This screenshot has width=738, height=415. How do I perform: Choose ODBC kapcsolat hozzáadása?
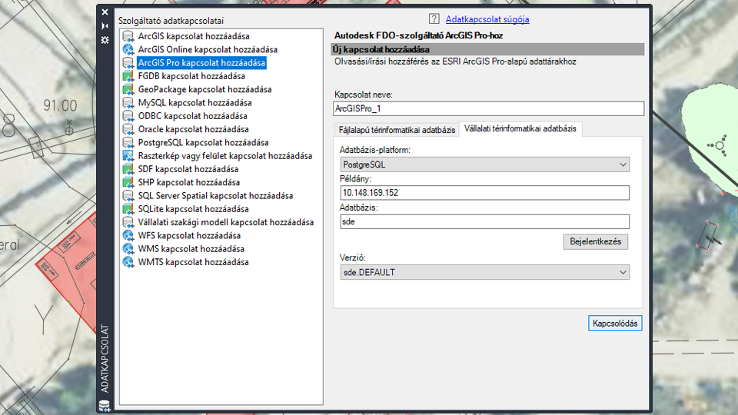(192, 116)
